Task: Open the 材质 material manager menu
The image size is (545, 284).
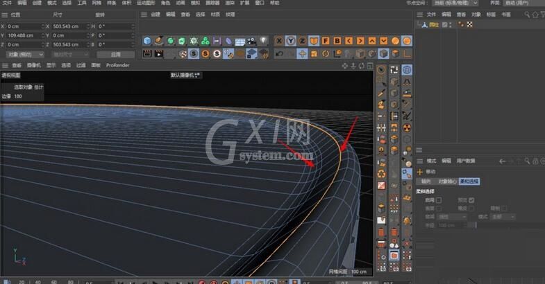Action: click(x=215, y=15)
